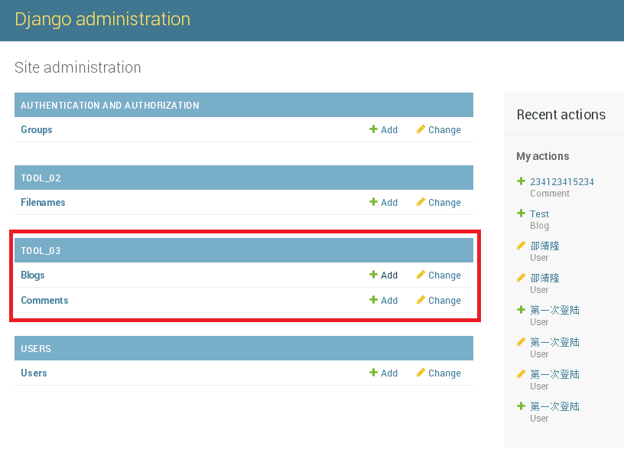Click Change link for Blogs

coord(444,275)
